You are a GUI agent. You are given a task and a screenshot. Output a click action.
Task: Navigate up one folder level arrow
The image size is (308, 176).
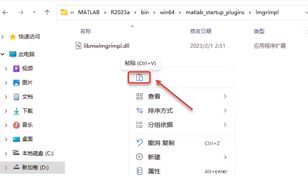point(47,12)
